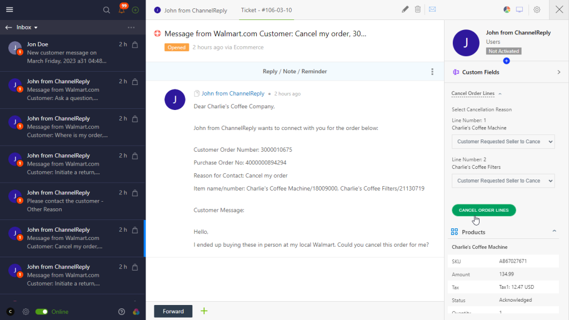569x320 pixels.
Task: Close the ticket panel with X
Action: pyautogui.click(x=559, y=10)
